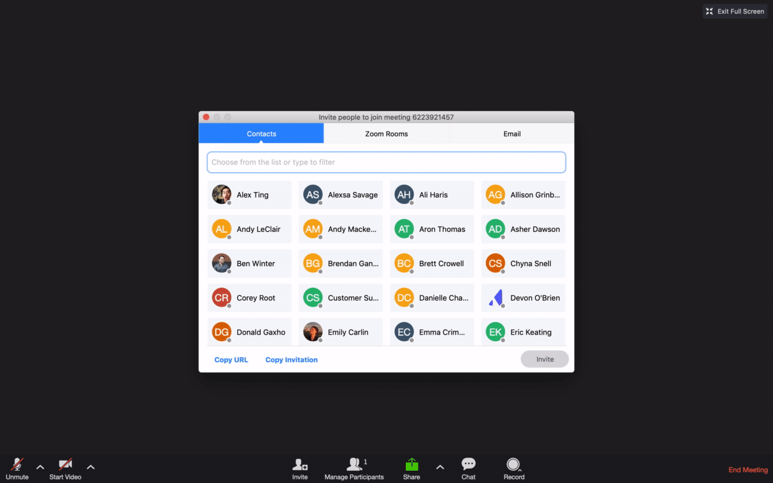Switch to the Zoom Rooms tab
This screenshot has height=483, width=773.
click(x=386, y=133)
